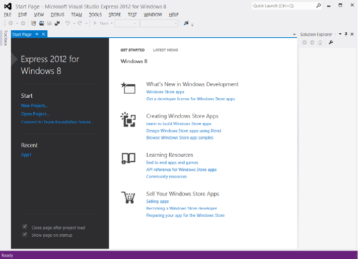Open the EDIT menu
The width and height of the screenshot is (358, 259).
(x=23, y=14)
